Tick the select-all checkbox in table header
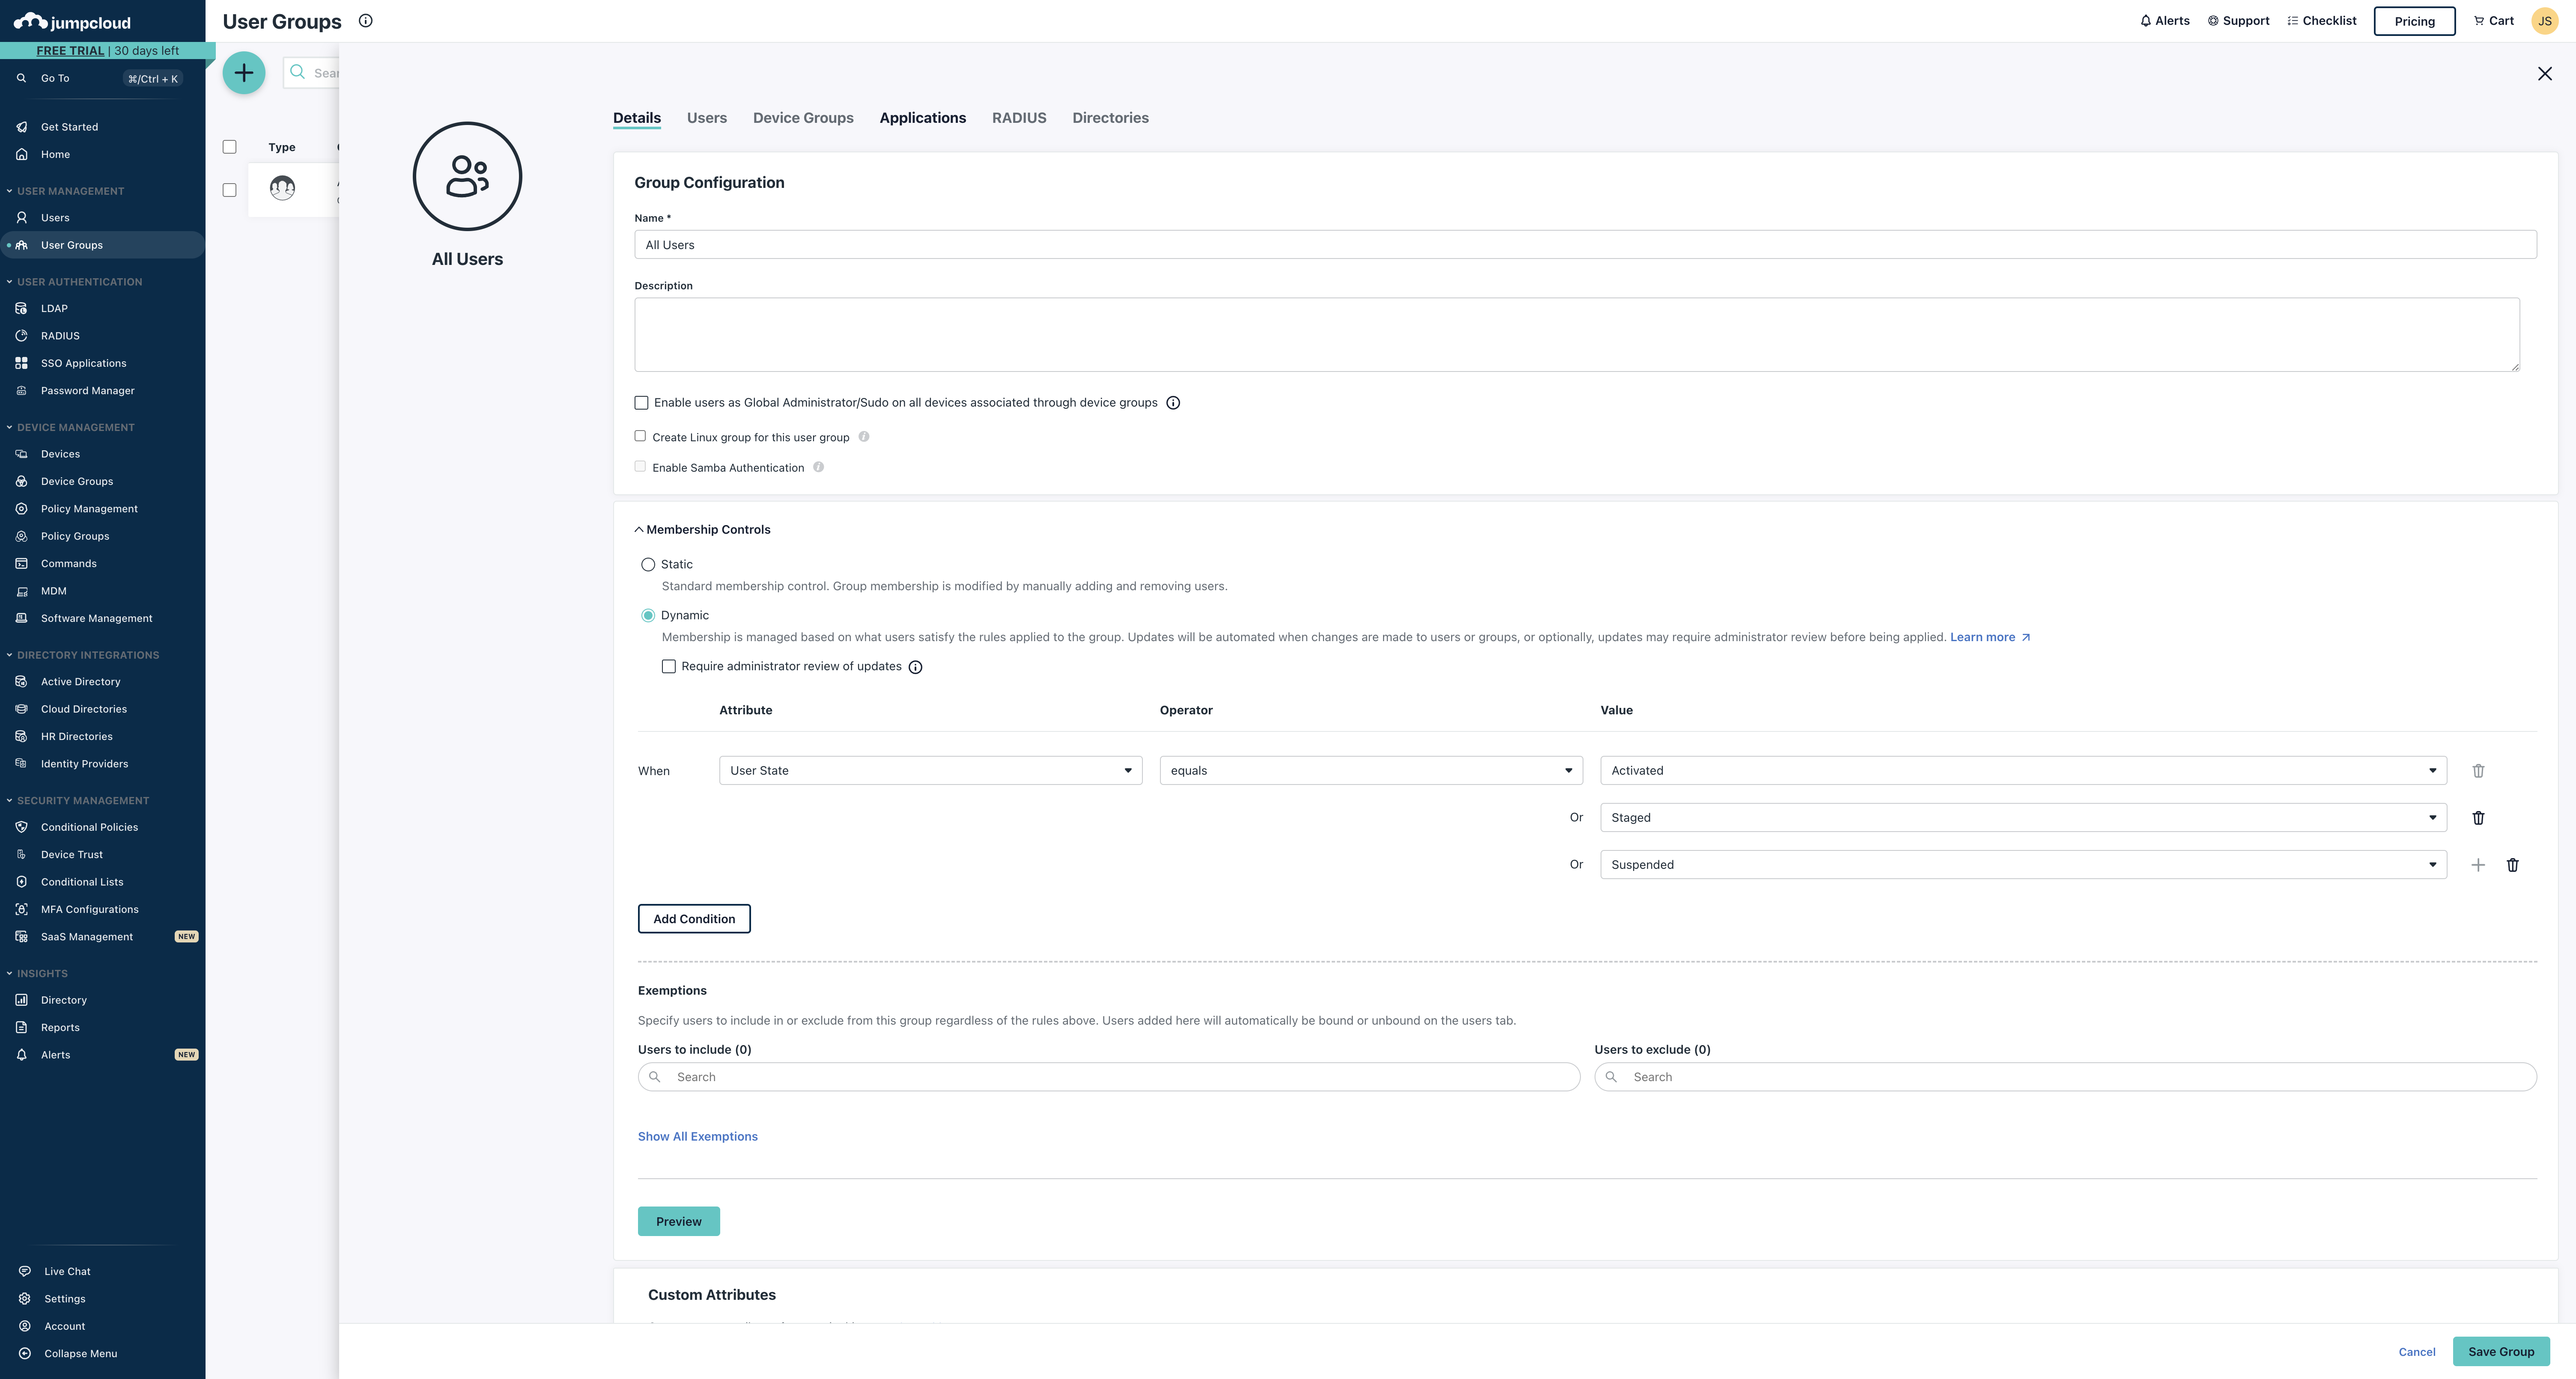The image size is (2576, 1379). coord(229,147)
